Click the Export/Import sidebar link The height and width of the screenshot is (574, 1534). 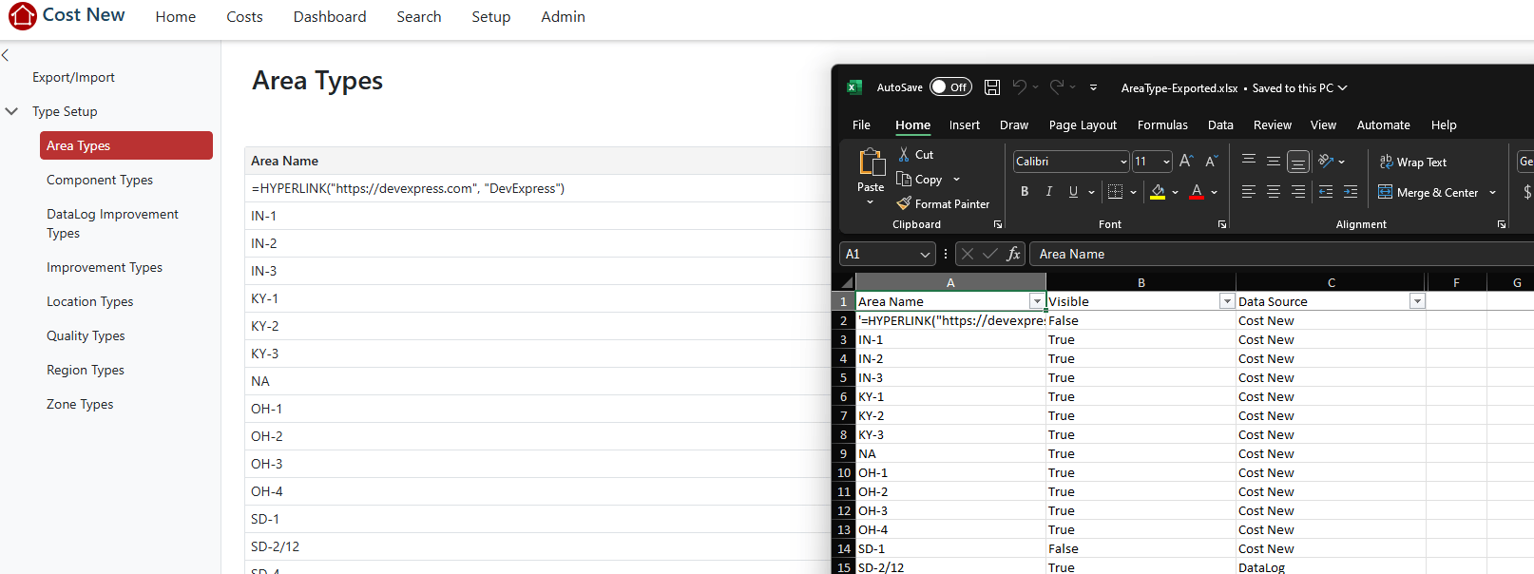pyautogui.click(x=73, y=77)
